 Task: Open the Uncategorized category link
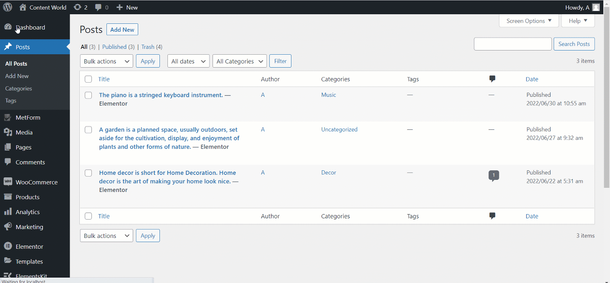tap(339, 129)
